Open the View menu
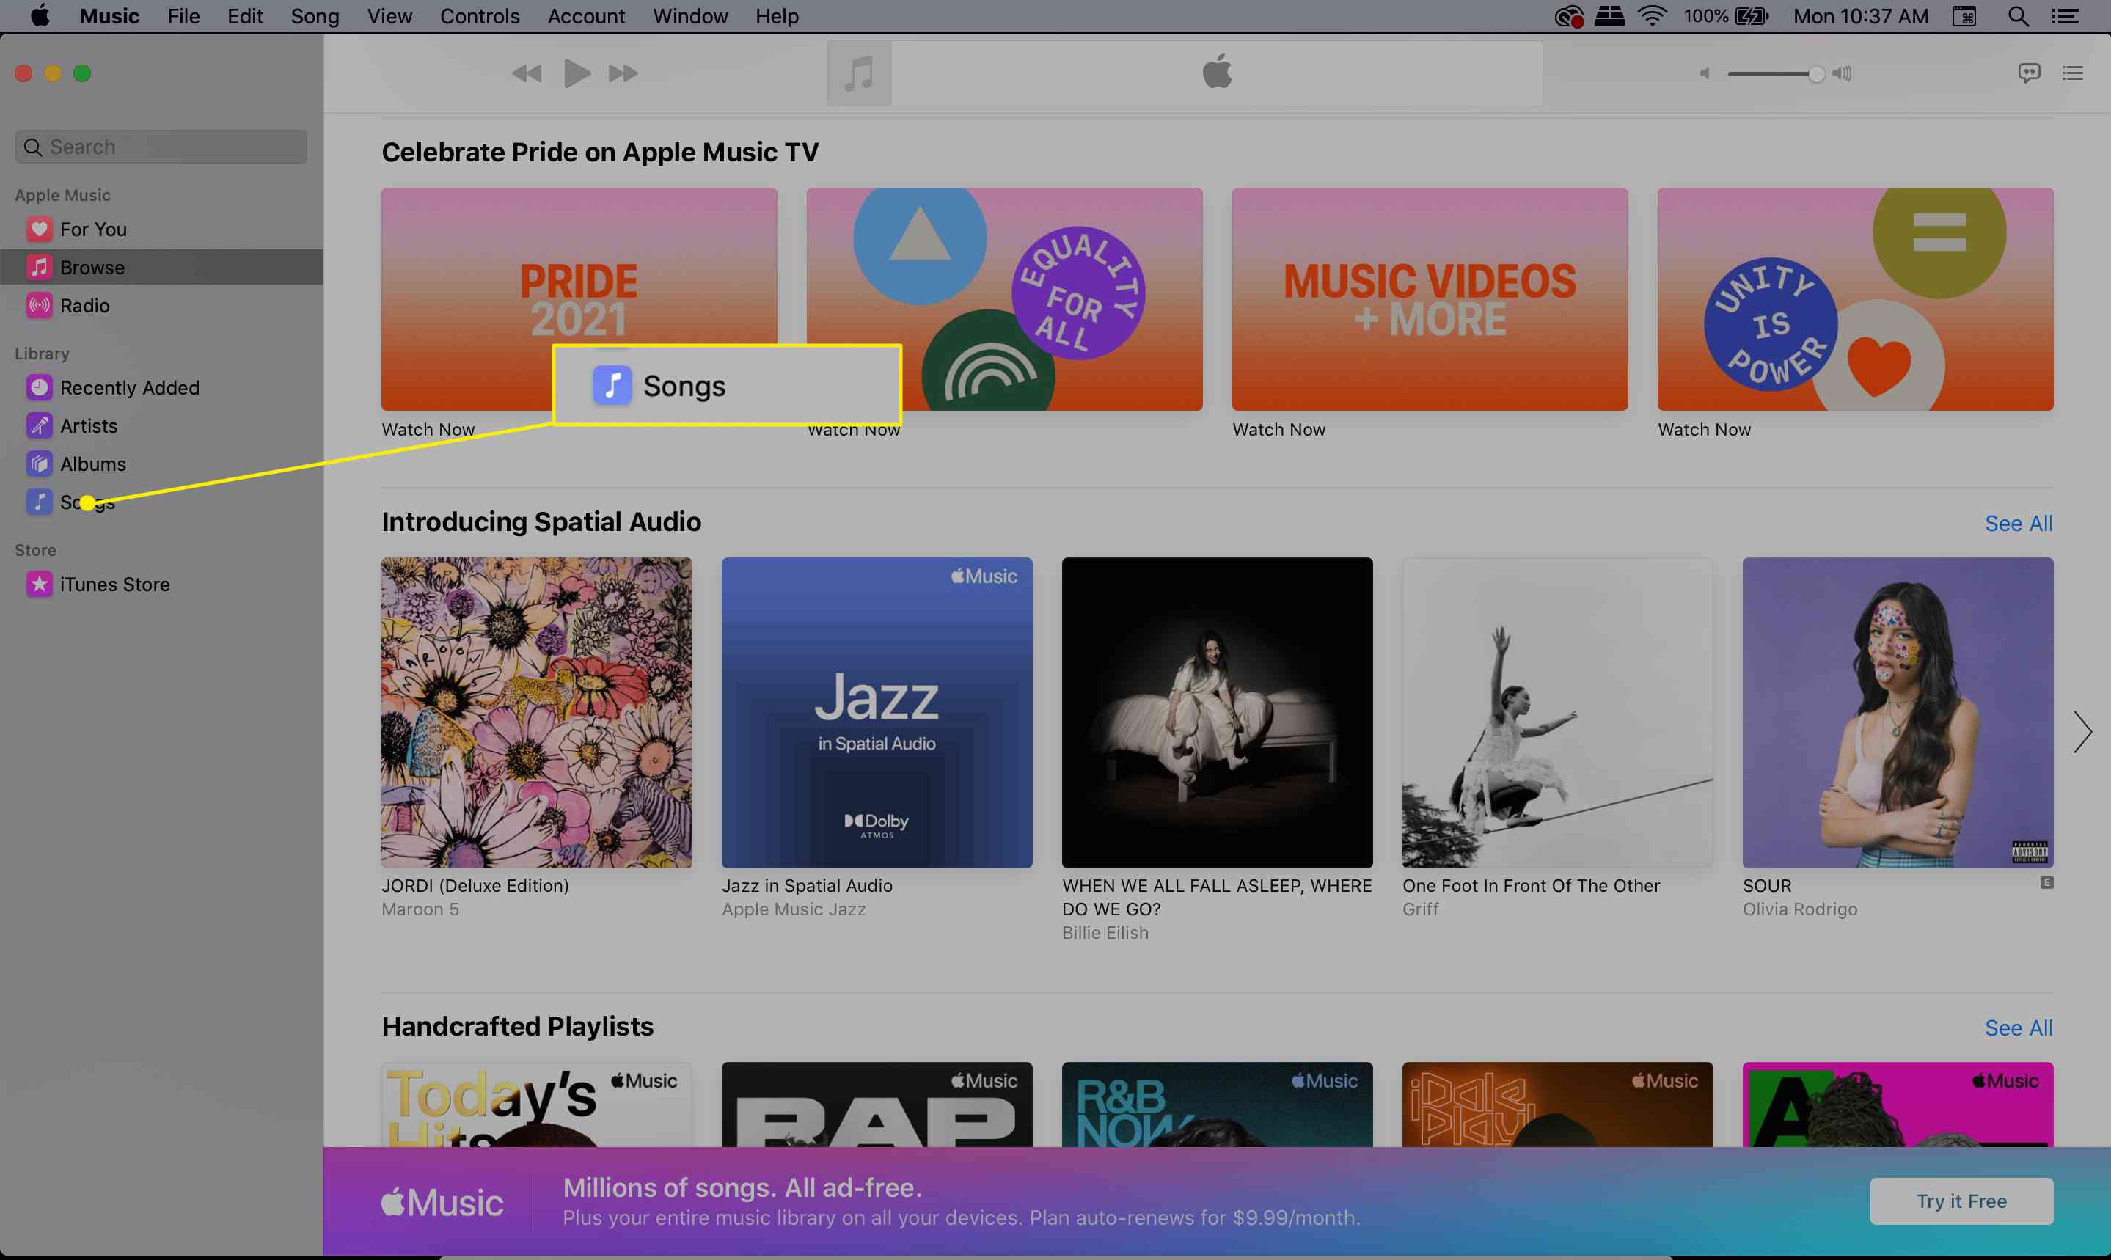 pos(389,16)
